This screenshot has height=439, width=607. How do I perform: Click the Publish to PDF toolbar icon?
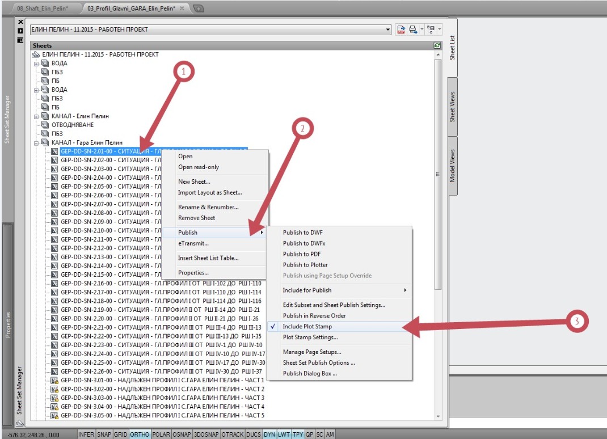[402, 29]
